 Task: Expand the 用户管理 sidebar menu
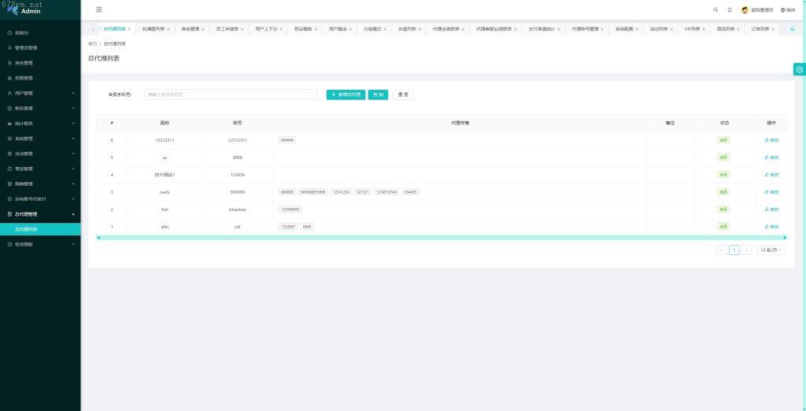tap(40, 93)
